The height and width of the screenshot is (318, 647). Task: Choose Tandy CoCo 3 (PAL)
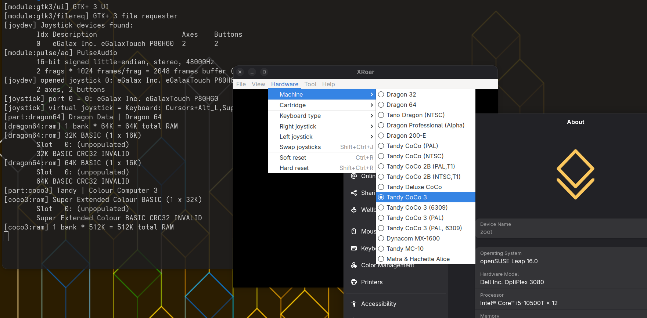[x=425, y=218]
